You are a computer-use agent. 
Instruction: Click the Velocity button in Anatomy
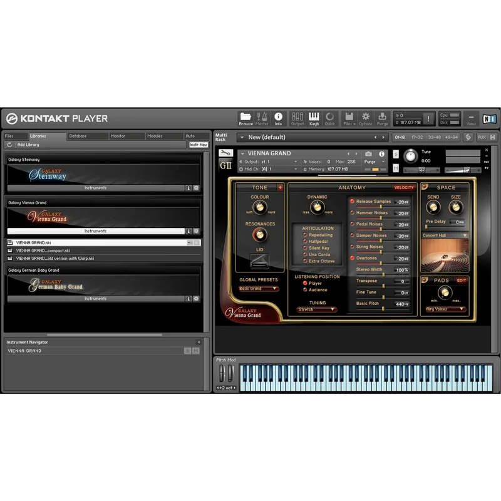point(403,187)
